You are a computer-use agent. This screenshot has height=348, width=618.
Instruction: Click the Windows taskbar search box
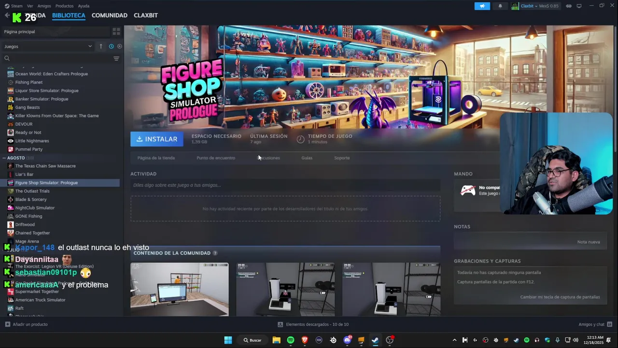253,340
